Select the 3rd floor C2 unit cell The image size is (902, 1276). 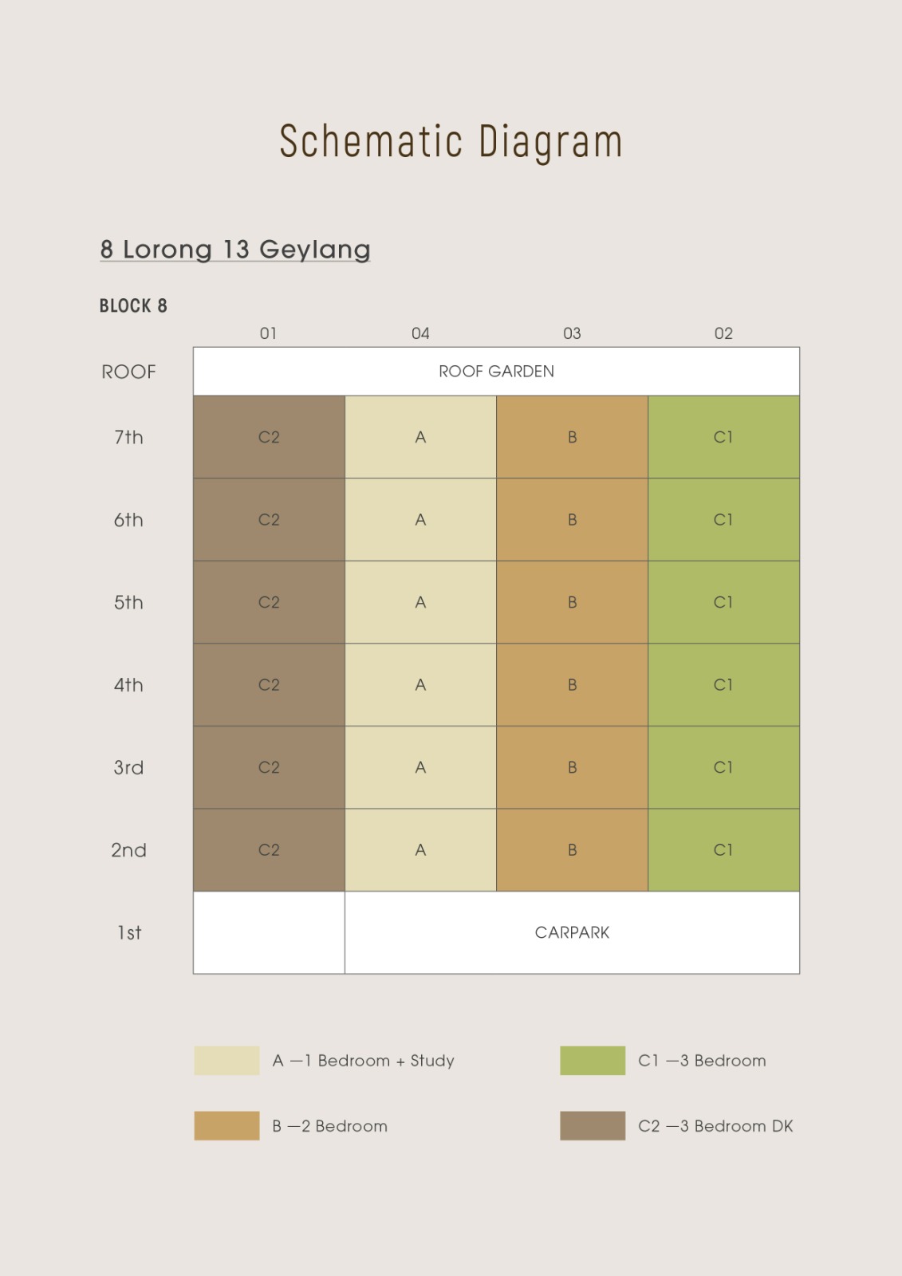(x=269, y=767)
